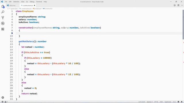Expand constructors.ts breadcrumb item

[26, 9]
